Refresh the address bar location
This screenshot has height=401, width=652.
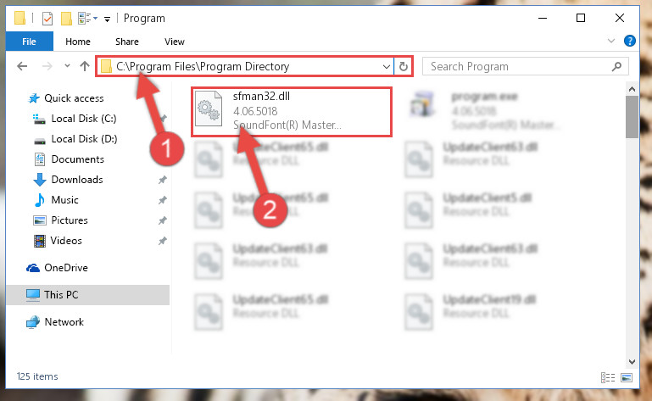[x=404, y=67]
